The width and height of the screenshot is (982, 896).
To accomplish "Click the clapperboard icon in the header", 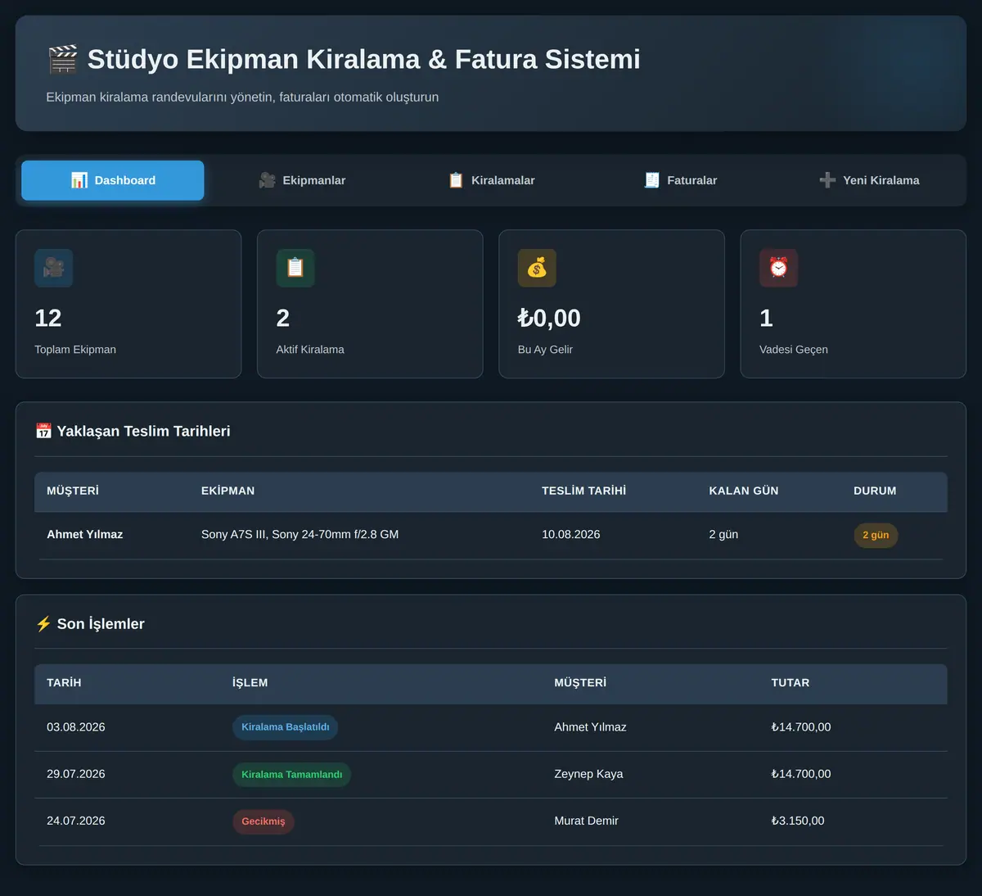I will point(62,60).
